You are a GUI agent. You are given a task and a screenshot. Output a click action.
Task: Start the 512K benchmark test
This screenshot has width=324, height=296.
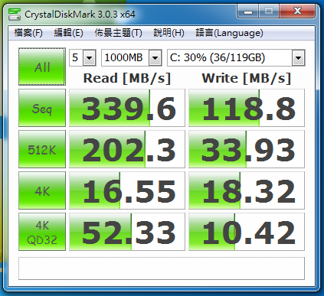point(42,149)
